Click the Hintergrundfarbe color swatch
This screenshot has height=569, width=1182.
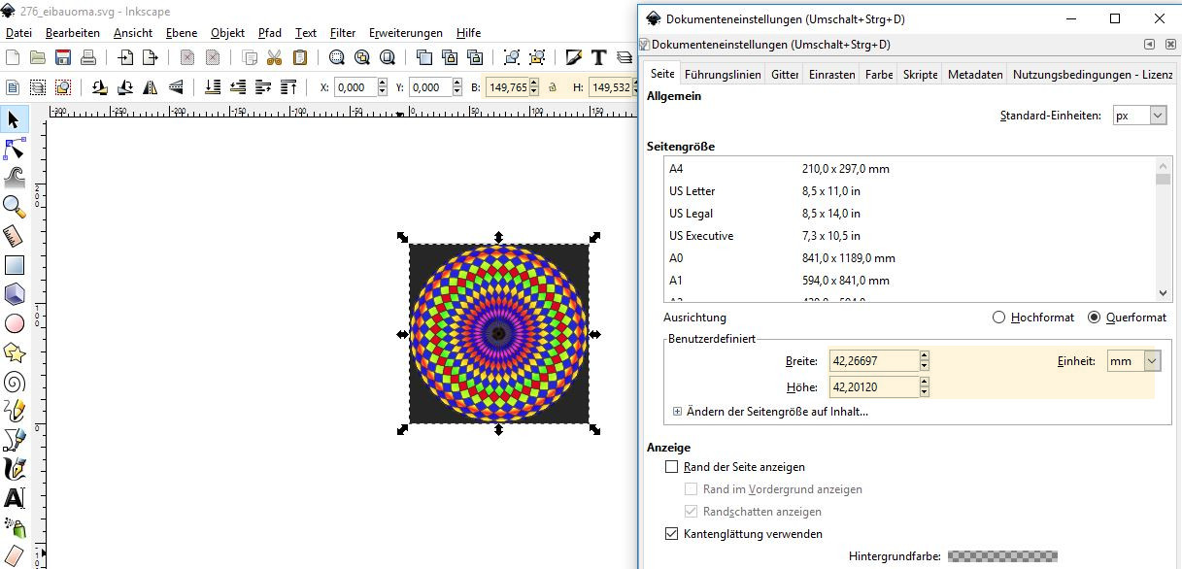pos(1001,556)
